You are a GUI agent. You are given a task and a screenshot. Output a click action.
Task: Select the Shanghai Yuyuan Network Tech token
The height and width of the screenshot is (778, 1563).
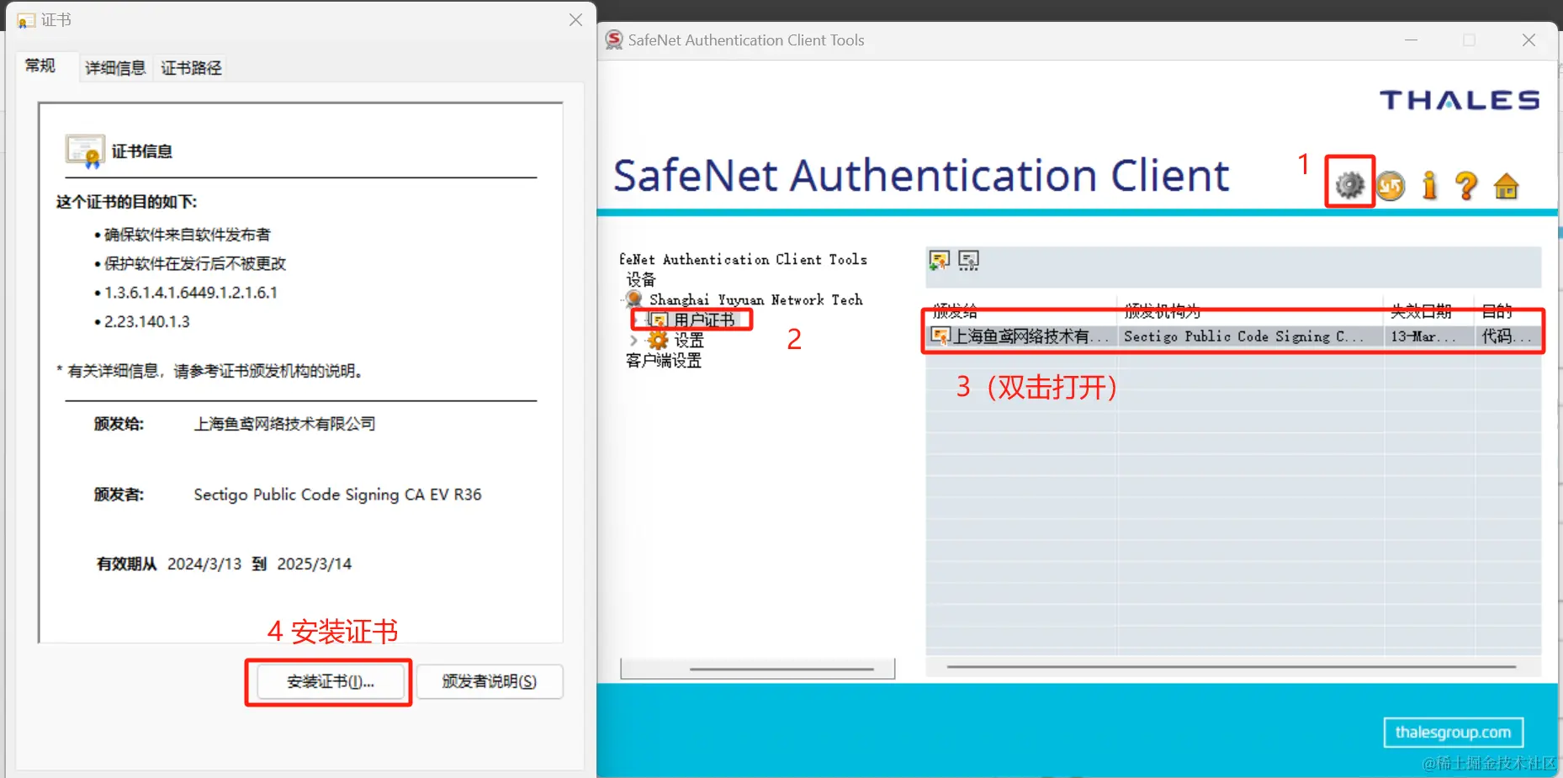(x=755, y=299)
